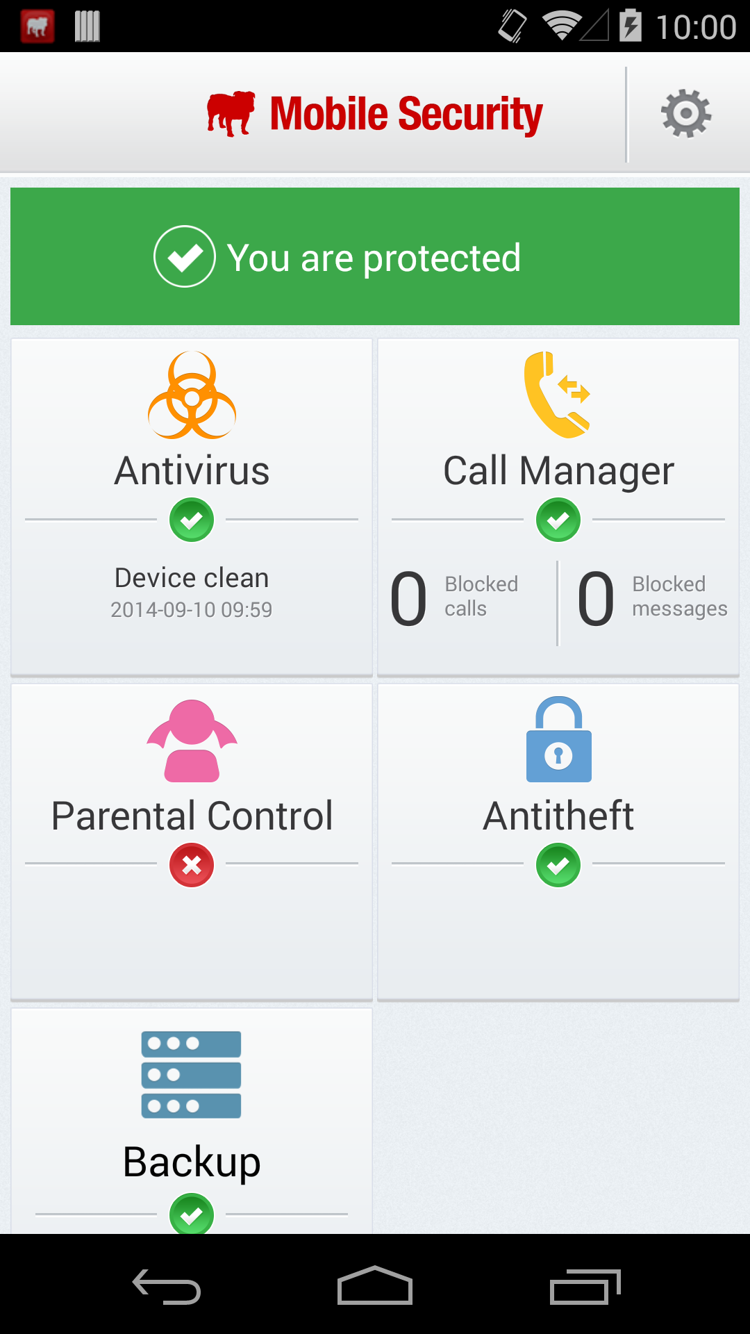
Task: Tap the orange biohazard Antivirus icon
Action: (x=192, y=395)
